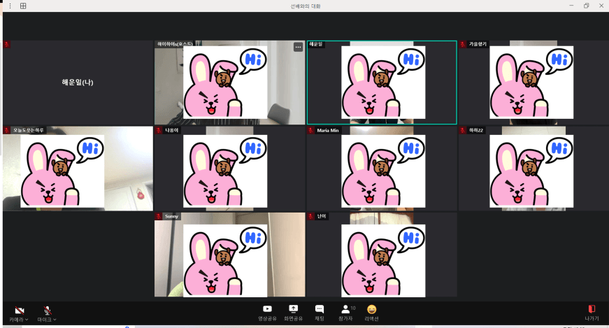Show the 참가자 participants list

pos(345,313)
